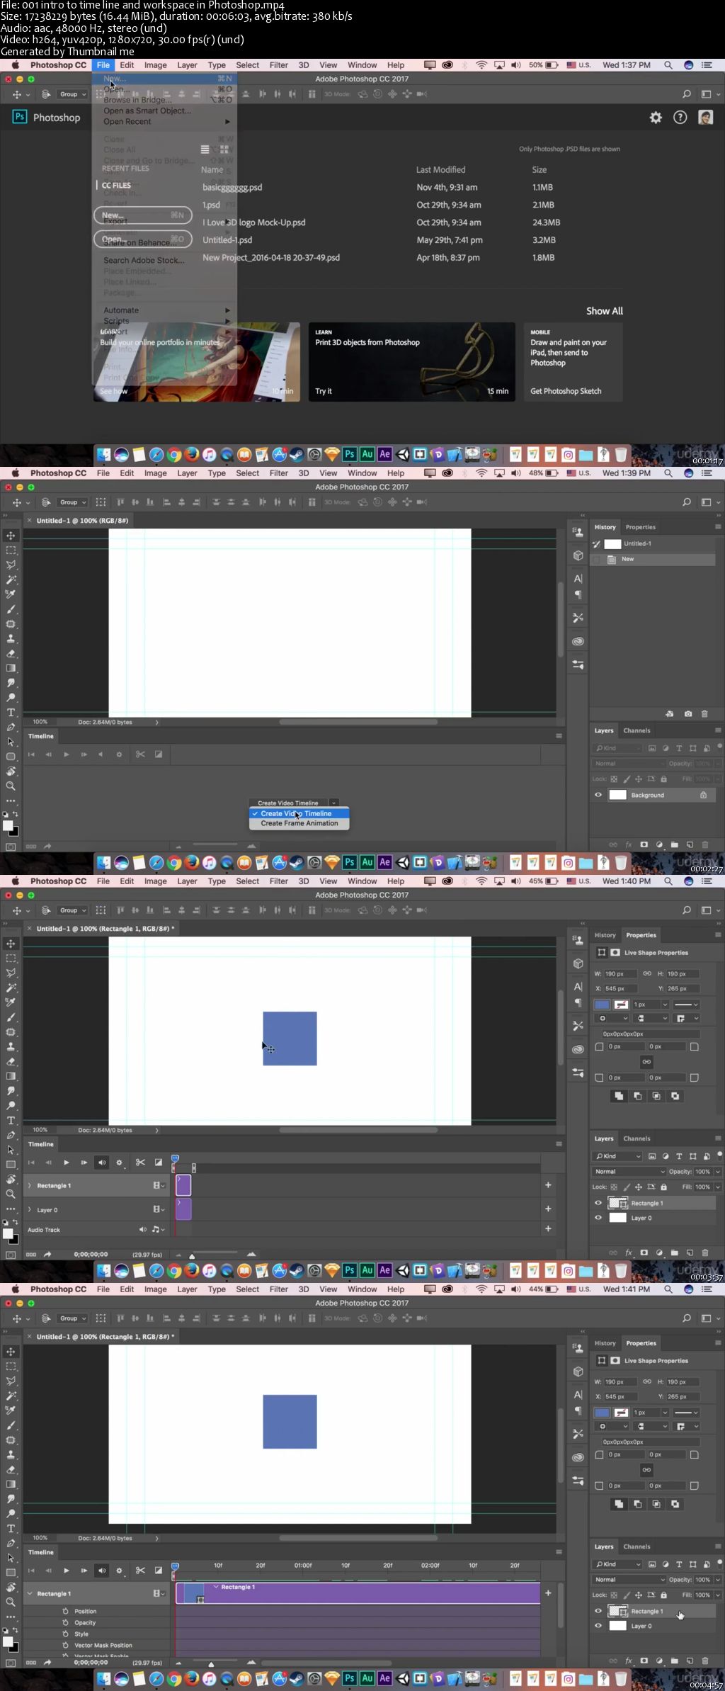Switch to Properties tab in 00:02:27 frame
Viewport: 725px width, 1691px height.
[x=641, y=527]
